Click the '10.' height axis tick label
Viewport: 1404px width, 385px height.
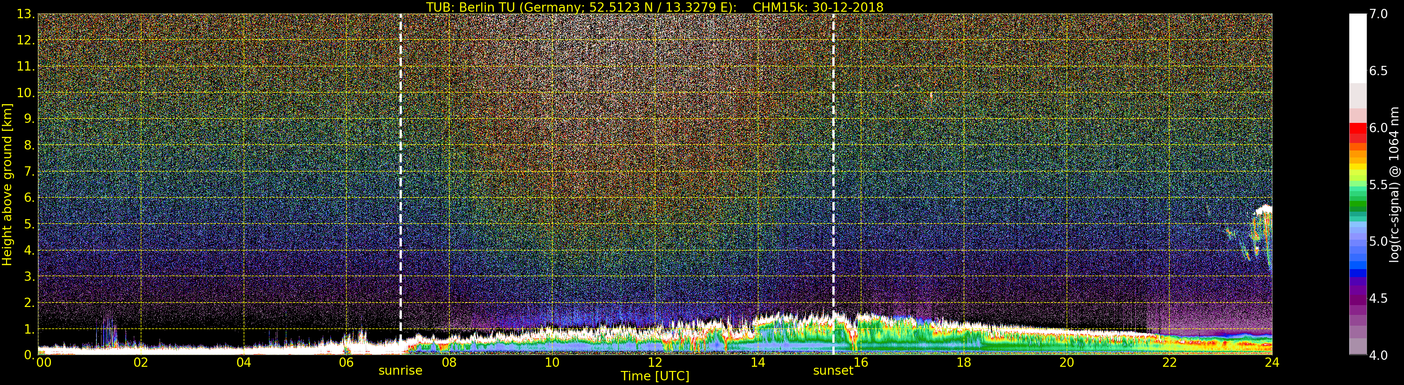point(26,93)
